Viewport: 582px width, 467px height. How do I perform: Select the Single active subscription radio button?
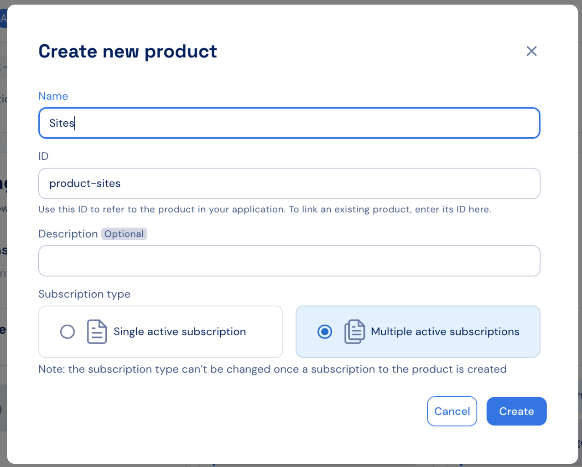click(68, 332)
